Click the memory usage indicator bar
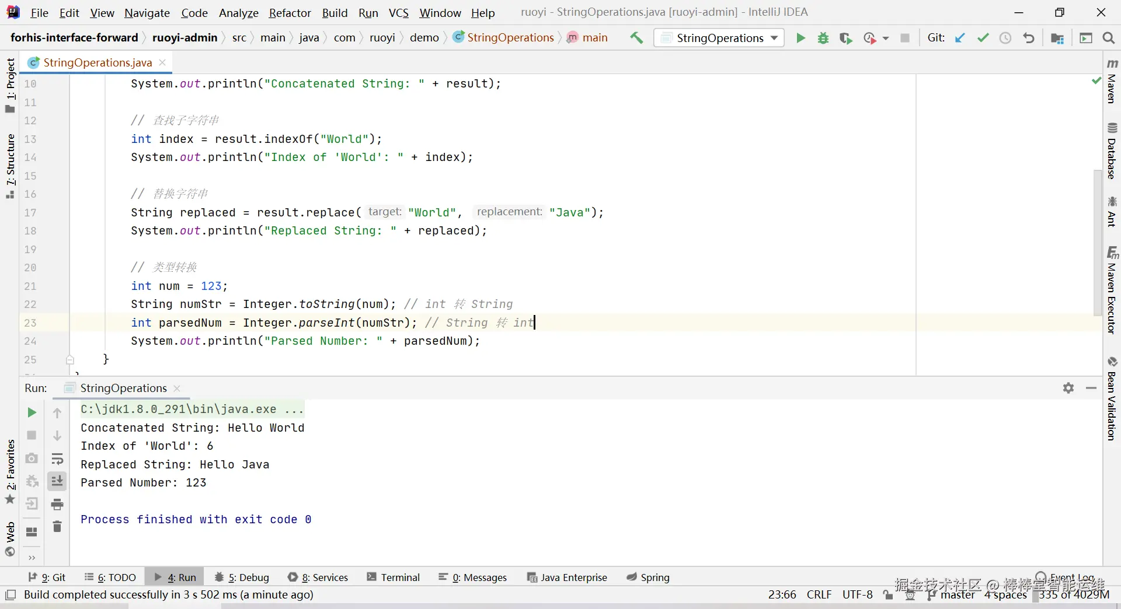This screenshot has width=1121, height=609. tap(1073, 594)
